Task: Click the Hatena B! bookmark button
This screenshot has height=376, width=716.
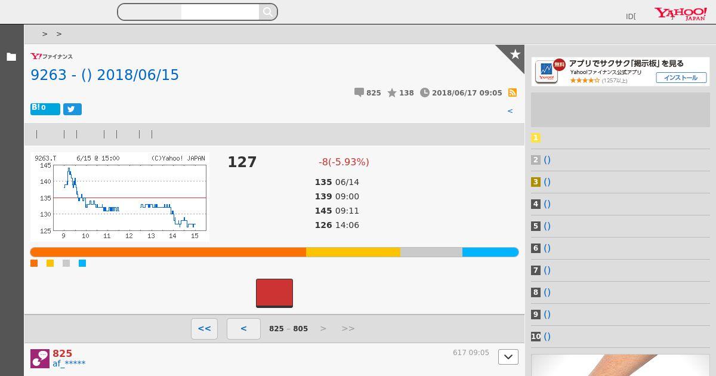Action: (x=45, y=109)
